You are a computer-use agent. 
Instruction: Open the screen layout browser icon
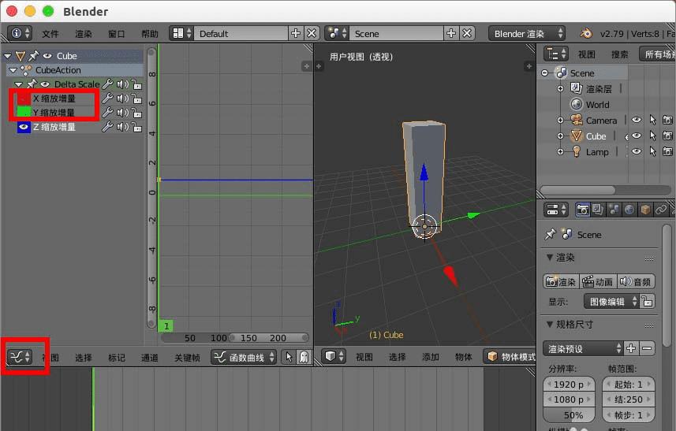point(181,33)
